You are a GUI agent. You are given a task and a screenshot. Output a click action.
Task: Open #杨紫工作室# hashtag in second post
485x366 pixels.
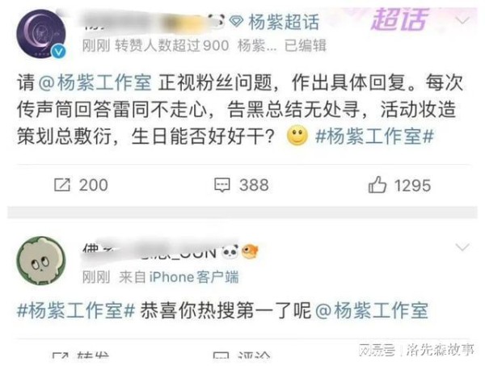[x=76, y=310]
